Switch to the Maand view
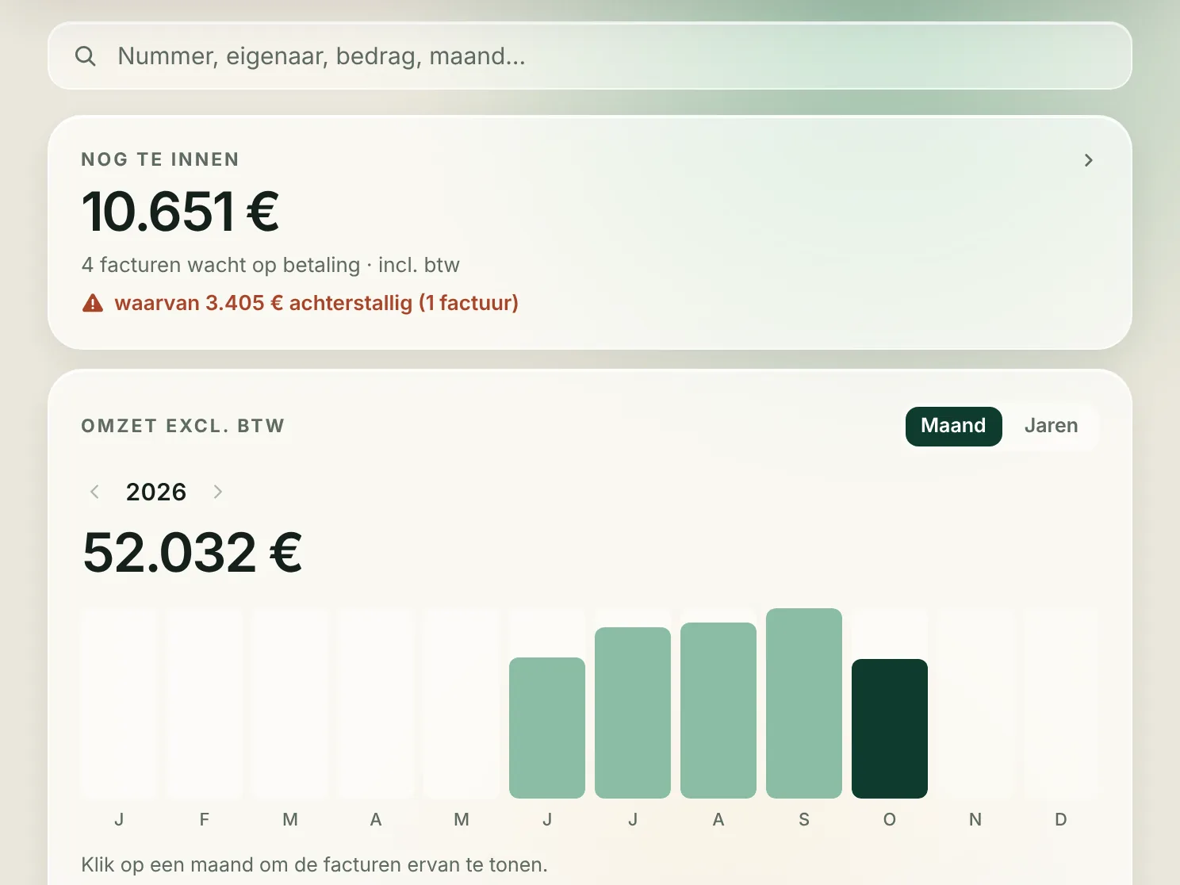Viewport: 1180px width, 885px height. [x=953, y=426]
